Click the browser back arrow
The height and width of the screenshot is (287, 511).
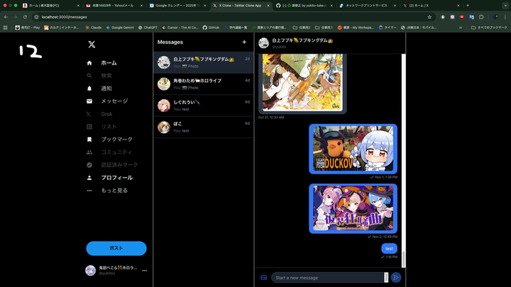[6, 17]
